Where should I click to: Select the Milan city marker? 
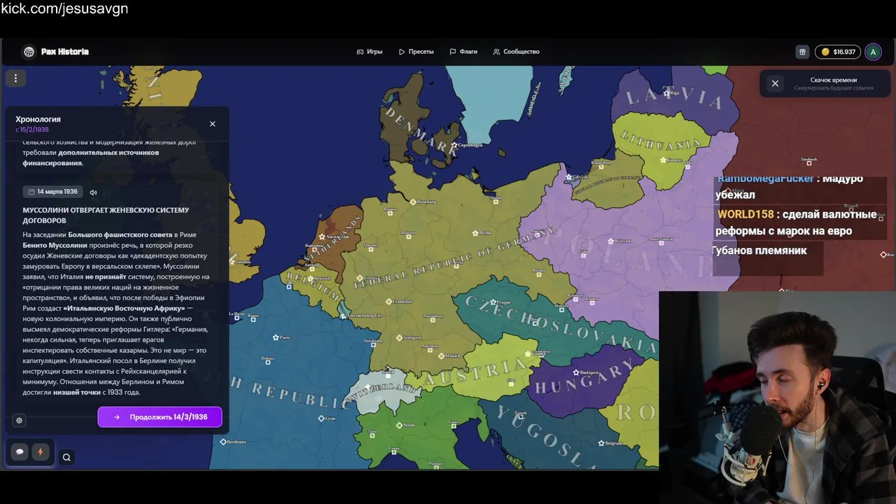click(399, 425)
